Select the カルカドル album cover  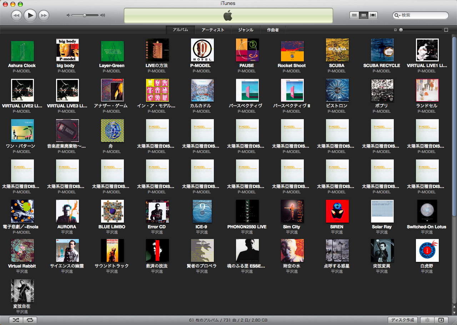pyautogui.click(x=202, y=90)
